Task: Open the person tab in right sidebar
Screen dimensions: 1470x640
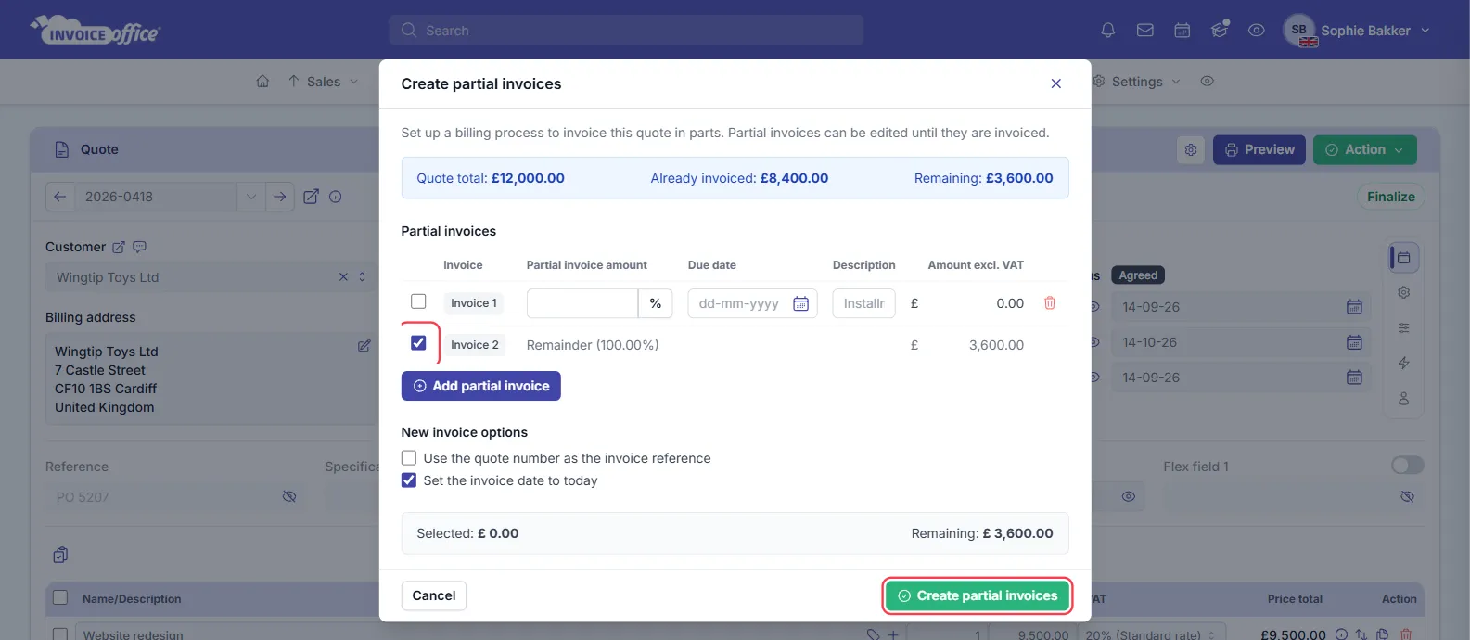Action: point(1404,398)
